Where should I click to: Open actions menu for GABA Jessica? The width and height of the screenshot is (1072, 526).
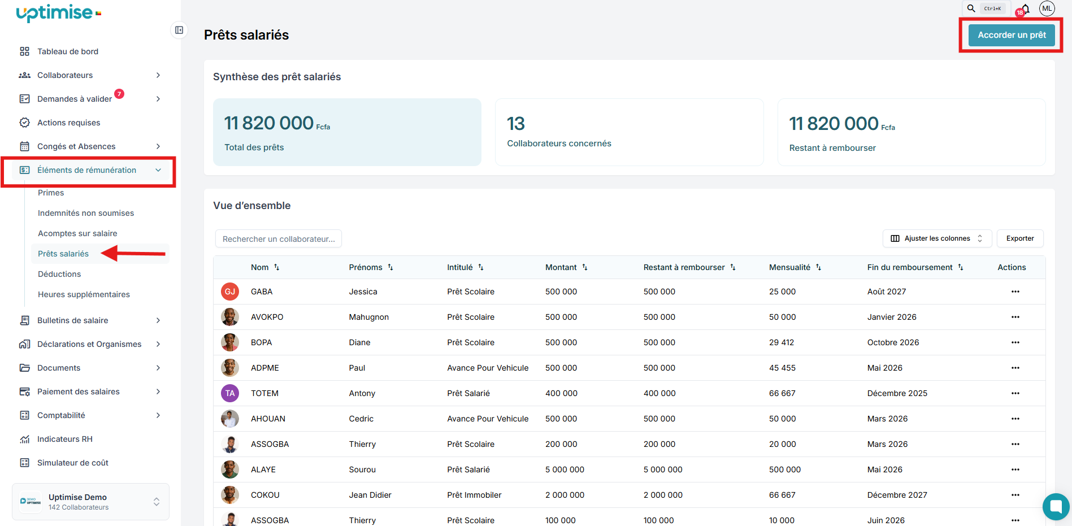(1015, 292)
